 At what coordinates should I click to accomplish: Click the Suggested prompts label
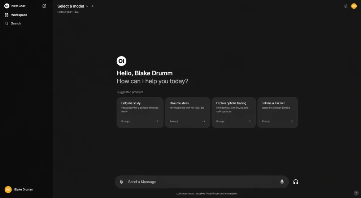click(130, 92)
